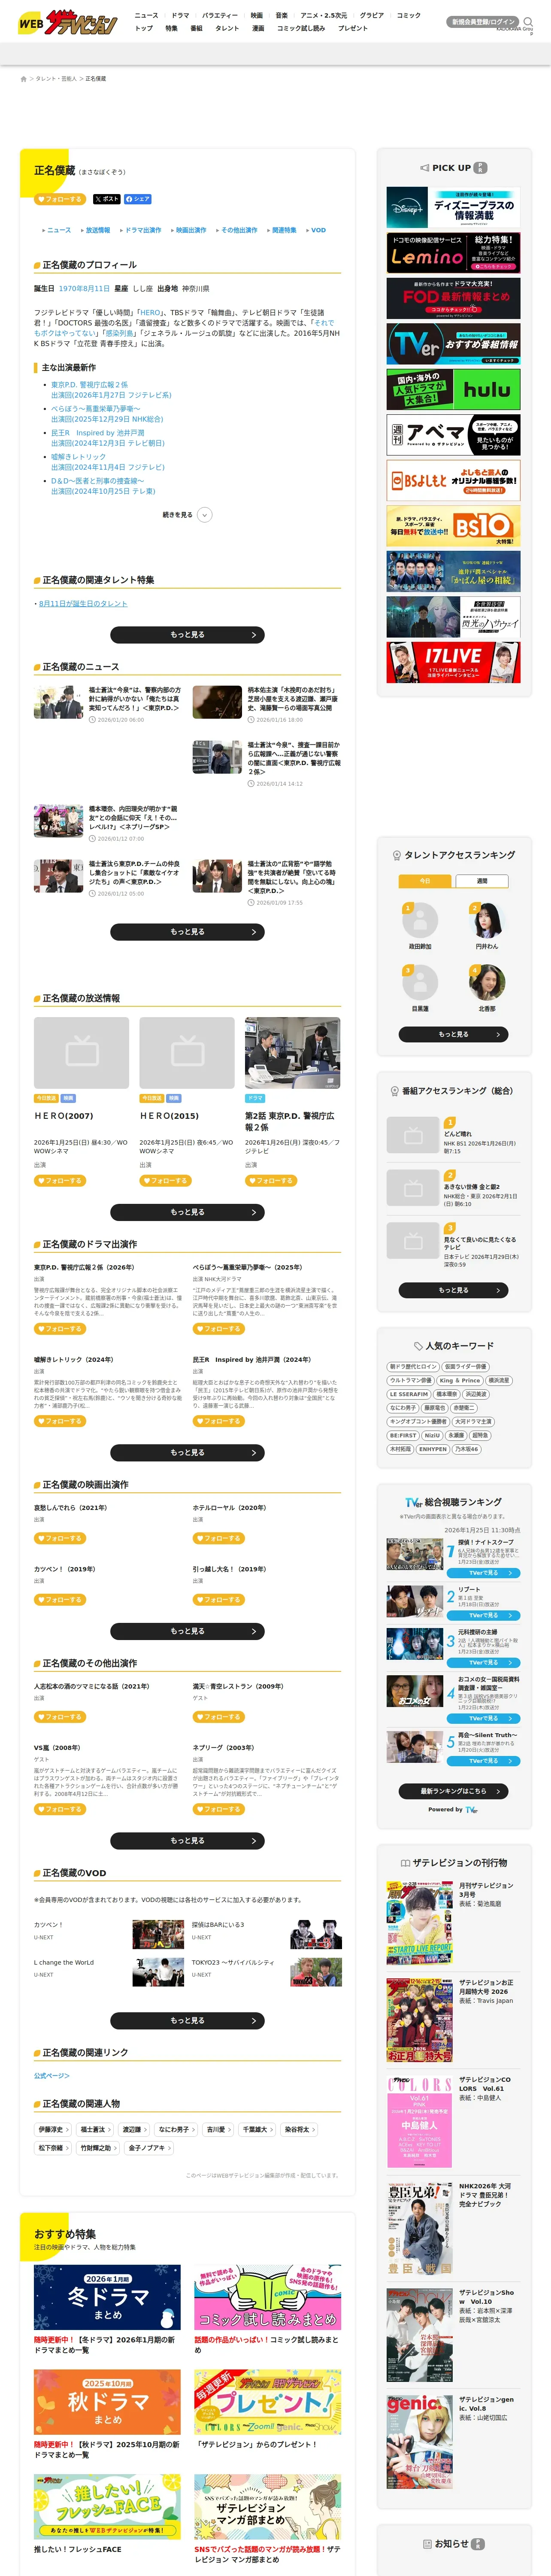Open the 17LIVE banner

click(453, 662)
